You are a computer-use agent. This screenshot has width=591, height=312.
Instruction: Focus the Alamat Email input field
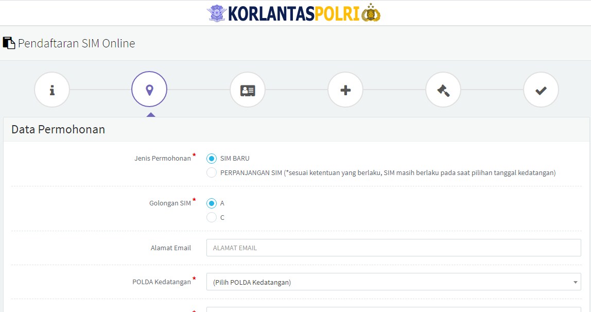[393, 248]
